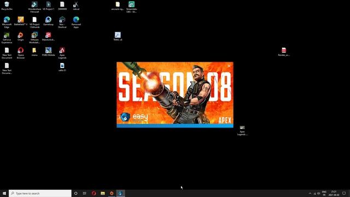Switch to the Easy Anti-Cheat taskbar item
The width and height of the screenshot is (350, 197).
[120, 193]
